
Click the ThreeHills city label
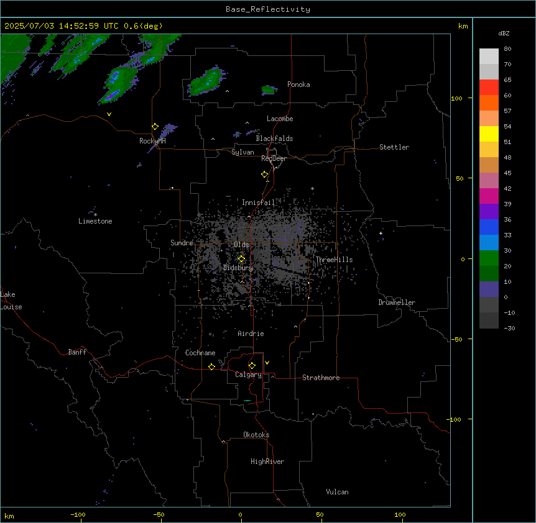(334, 260)
